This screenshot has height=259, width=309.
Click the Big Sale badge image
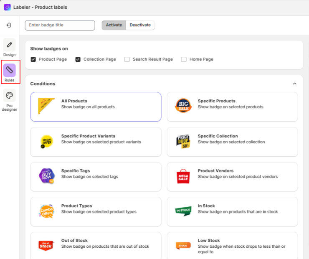pos(183,106)
